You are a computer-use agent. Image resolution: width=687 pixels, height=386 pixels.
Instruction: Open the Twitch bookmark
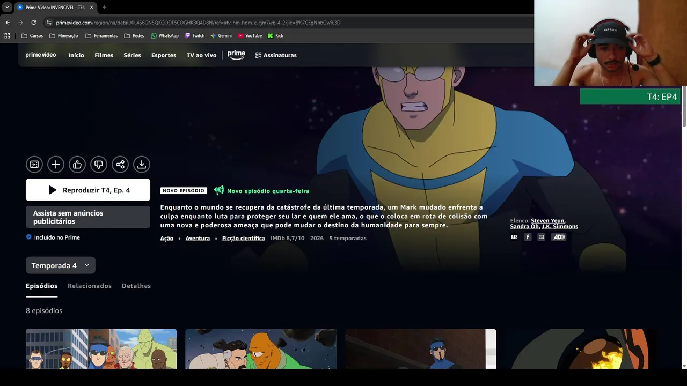(195, 36)
